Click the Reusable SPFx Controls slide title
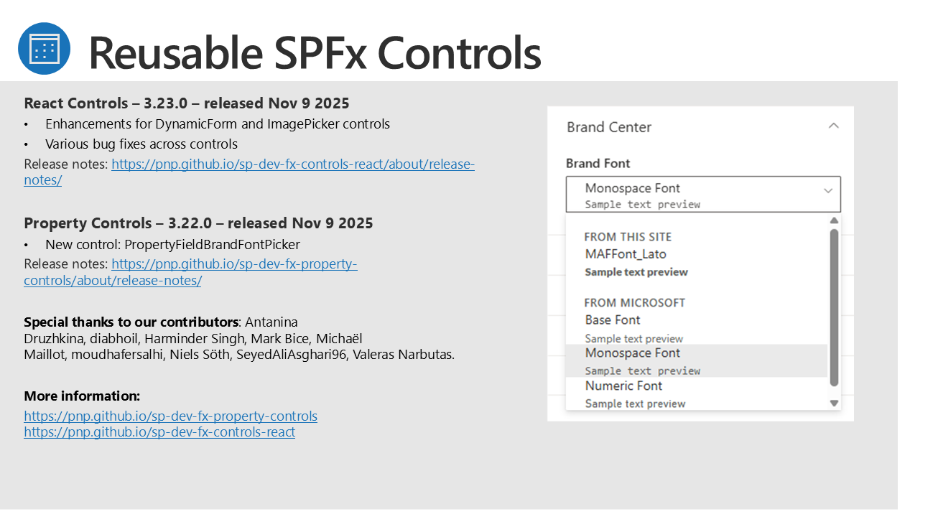Image resolution: width=938 pixels, height=527 pixels. tap(315, 52)
